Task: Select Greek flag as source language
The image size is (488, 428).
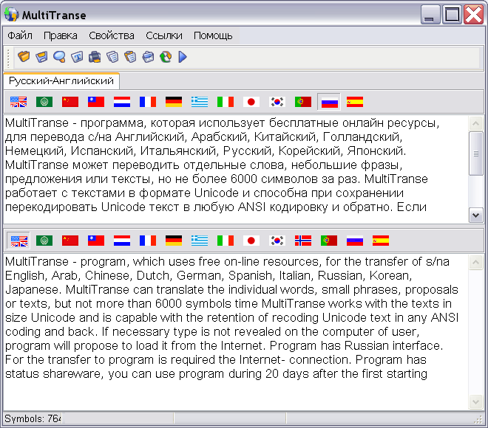Action: point(200,102)
